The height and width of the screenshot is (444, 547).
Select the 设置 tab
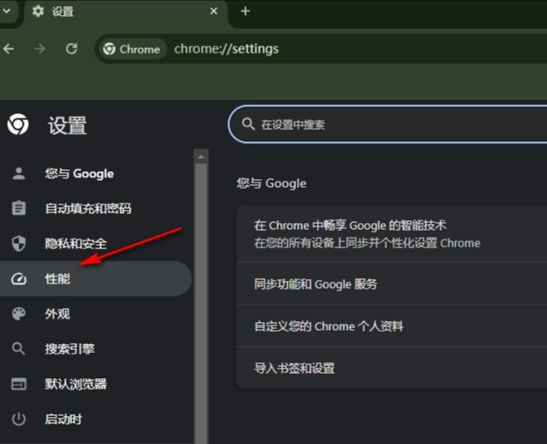coord(126,12)
